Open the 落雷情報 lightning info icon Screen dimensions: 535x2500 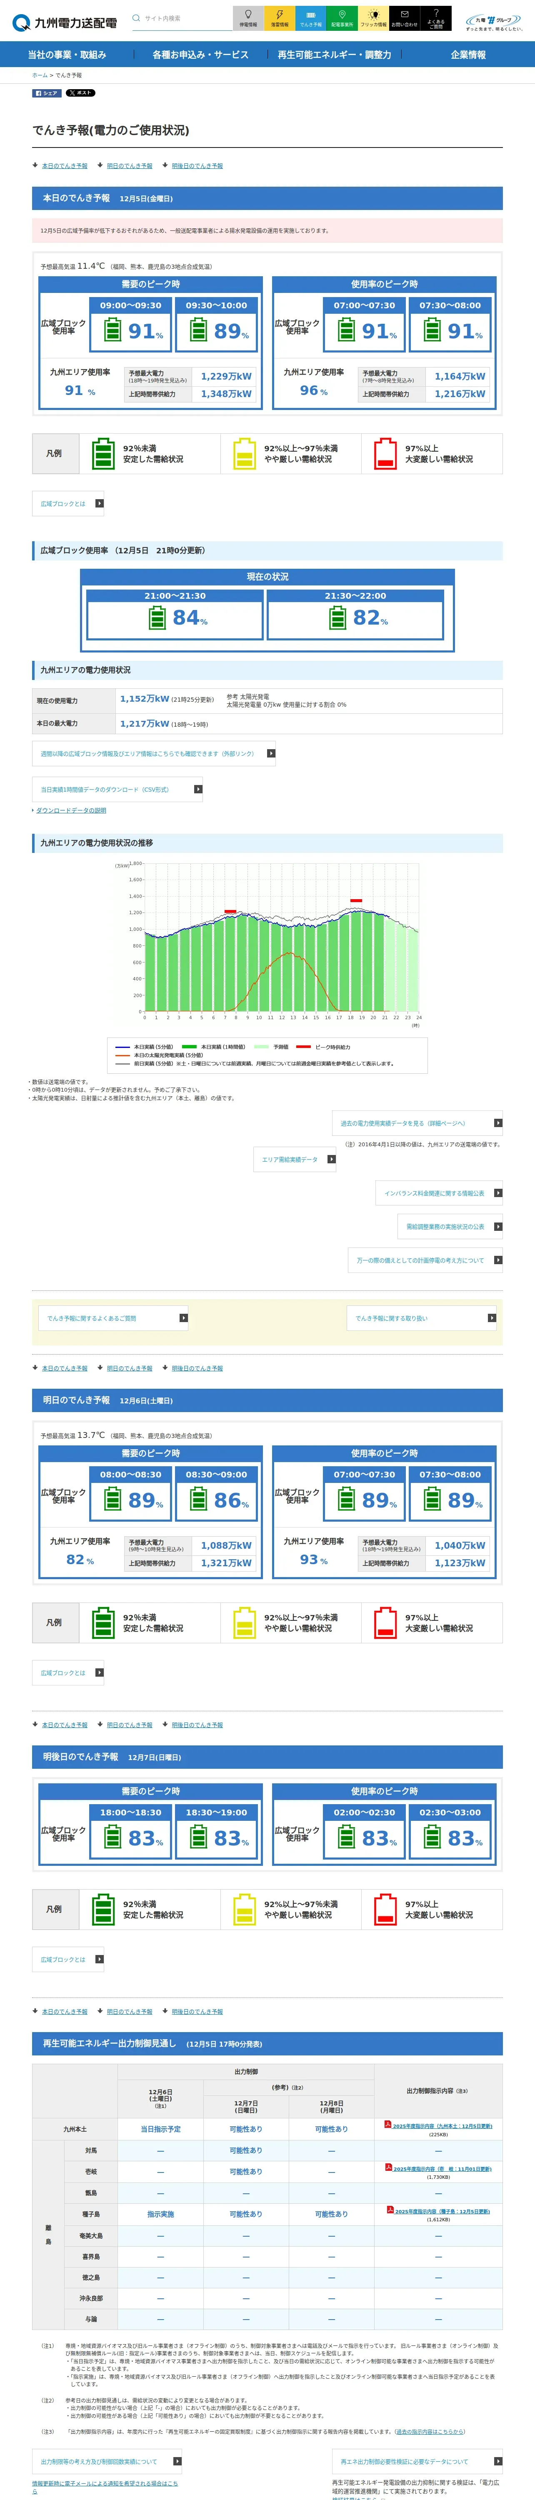coord(280,18)
